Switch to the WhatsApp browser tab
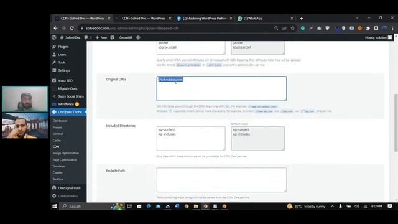The width and height of the screenshot is (398, 224). click(x=264, y=18)
